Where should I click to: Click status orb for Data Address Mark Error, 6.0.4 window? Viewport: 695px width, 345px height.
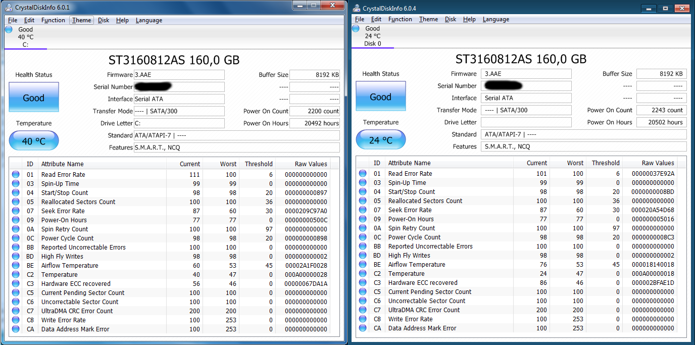coord(363,328)
